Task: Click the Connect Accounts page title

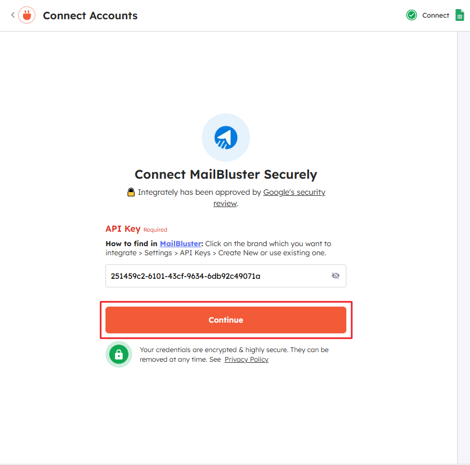Action: (x=90, y=16)
